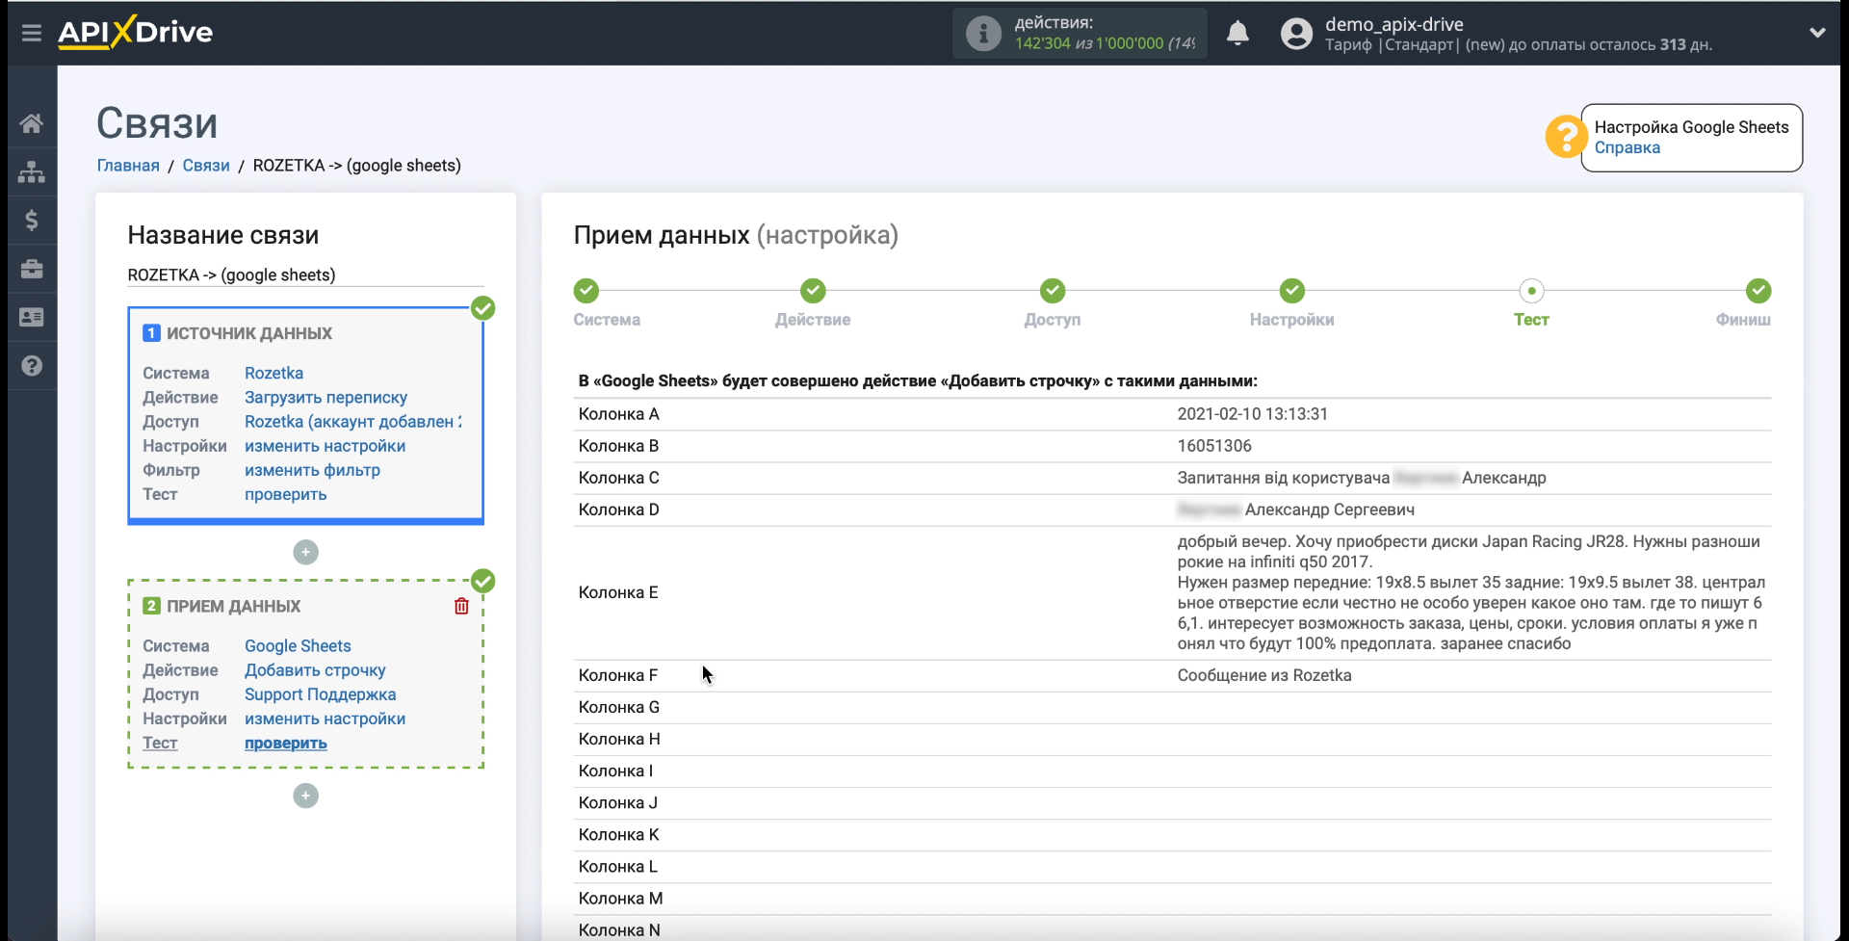
Task: Open Google Sheets system link
Action: click(x=298, y=646)
